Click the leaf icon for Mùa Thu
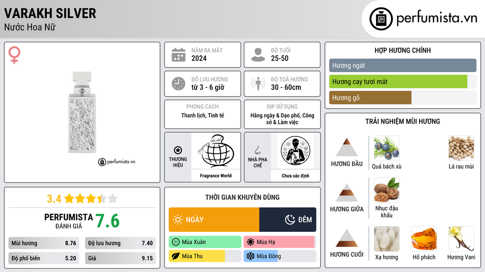 (x=176, y=256)
